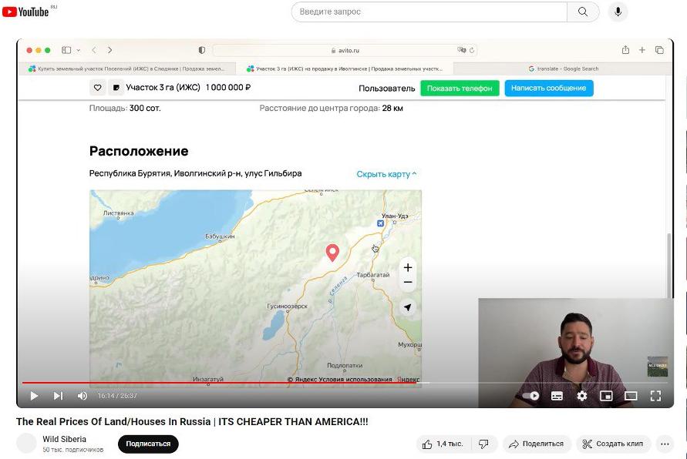This screenshot has height=459, width=687.
Task: Click the YouTube logo
Action: pyautogui.click(x=25, y=12)
